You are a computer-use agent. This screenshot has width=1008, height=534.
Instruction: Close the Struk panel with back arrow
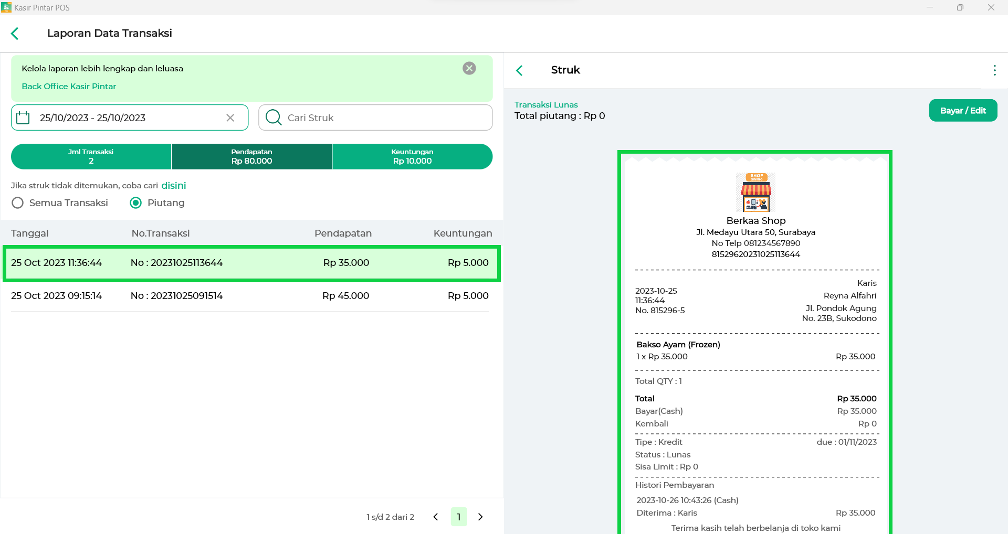point(519,70)
